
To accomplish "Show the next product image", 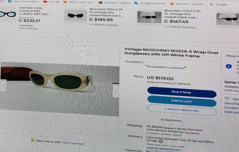I will coord(116,91).
